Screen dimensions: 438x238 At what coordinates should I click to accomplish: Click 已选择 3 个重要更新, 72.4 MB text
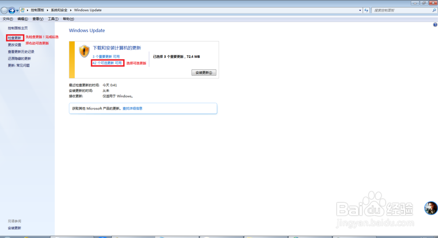[x=176, y=57]
